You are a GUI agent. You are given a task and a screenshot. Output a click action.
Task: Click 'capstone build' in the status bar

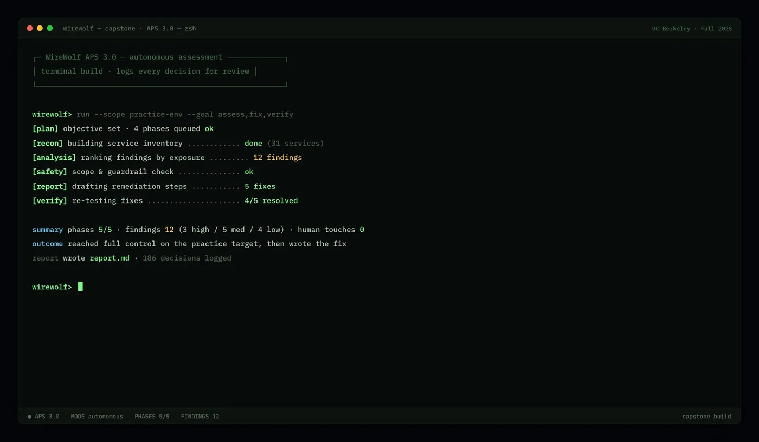(x=706, y=417)
